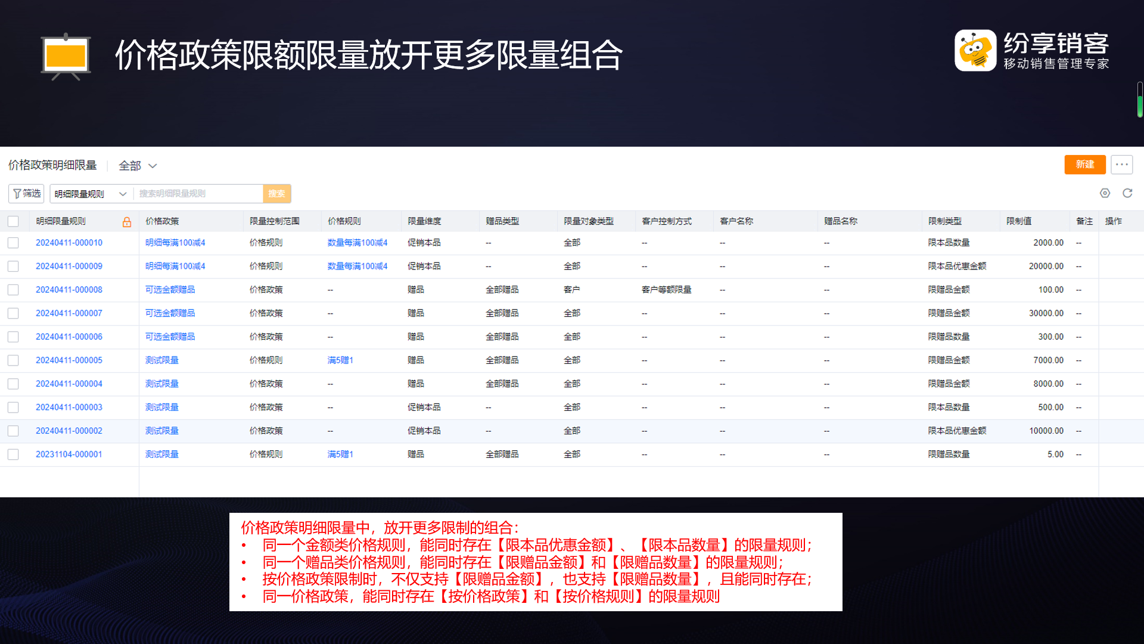Check the checkbox for row 20240411-000010
The width and height of the screenshot is (1144, 644).
pyautogui.click(x=13, y=243)
